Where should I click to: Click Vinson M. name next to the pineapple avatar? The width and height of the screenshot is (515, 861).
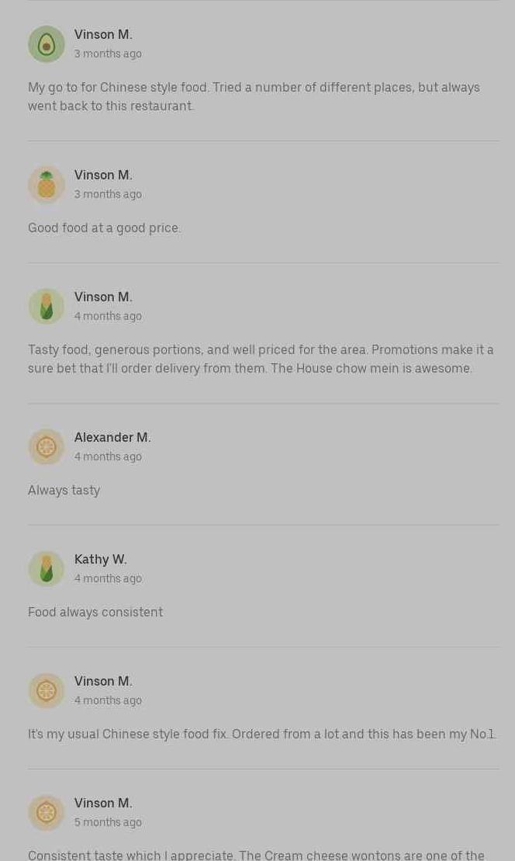(103, 175)
